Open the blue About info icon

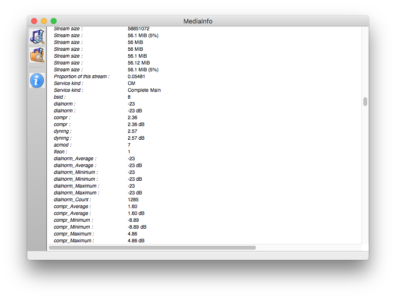tap(37, 81)
